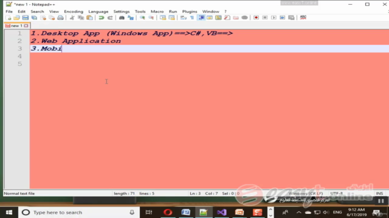Click the INS indicator in status bar
This screenshot has height=218, width=389.
379,193
